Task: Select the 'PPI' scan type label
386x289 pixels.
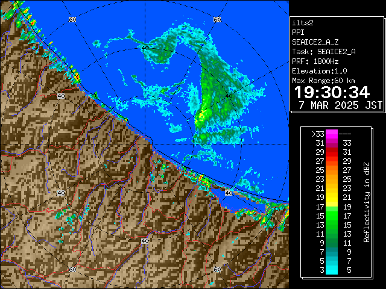Action: click(x=298, y=33)
